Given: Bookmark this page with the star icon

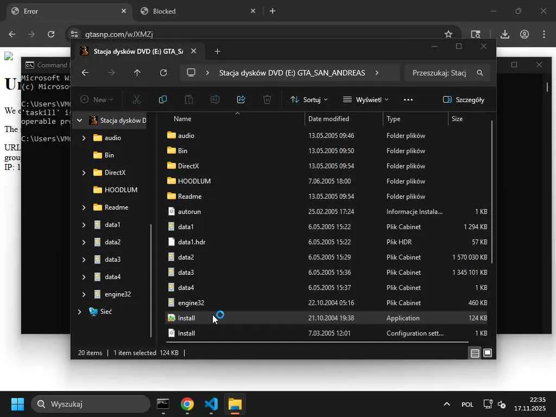Looking at the screenshot, I should tap(448, 34).
